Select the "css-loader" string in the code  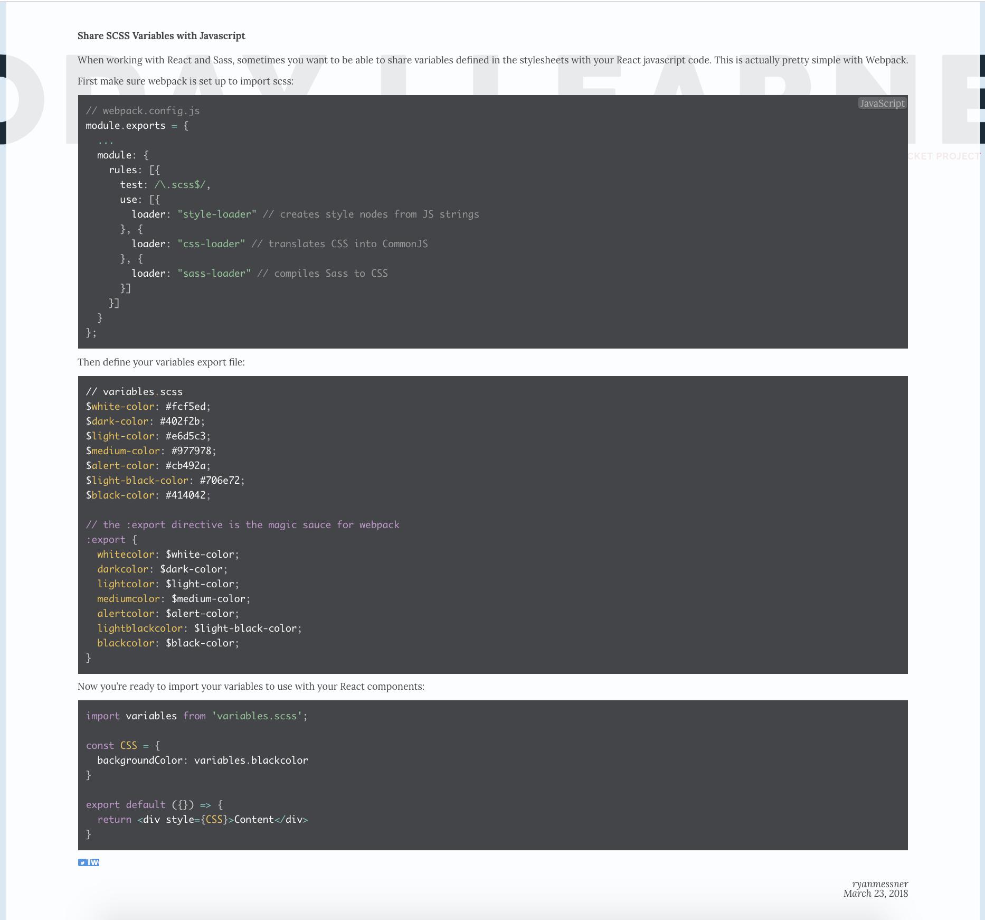tap(211, 244)
